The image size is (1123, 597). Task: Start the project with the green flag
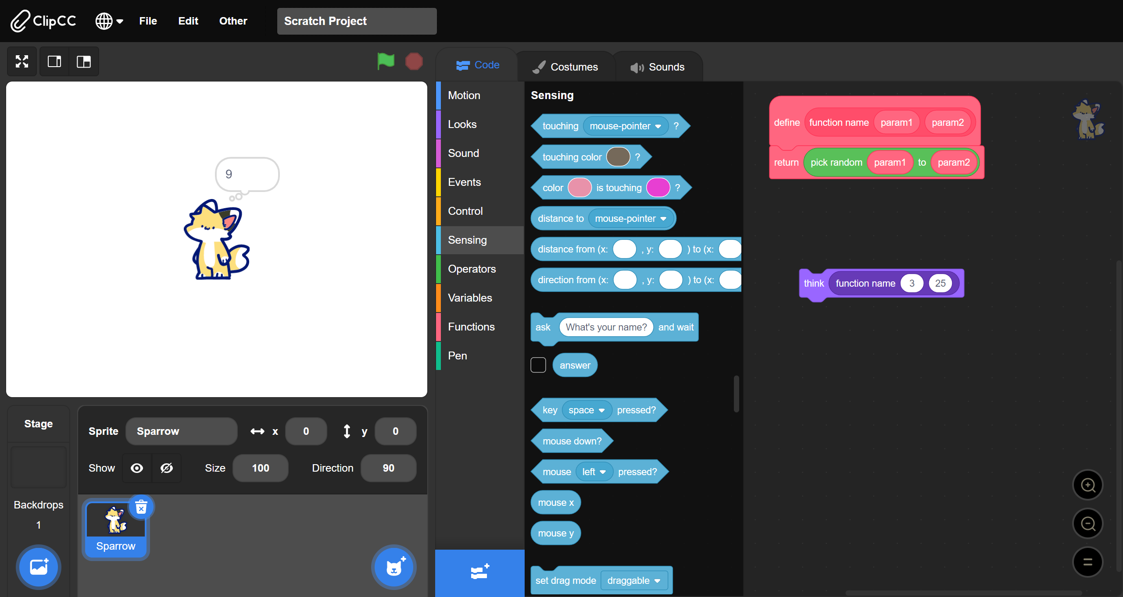(x=386, y=61)
